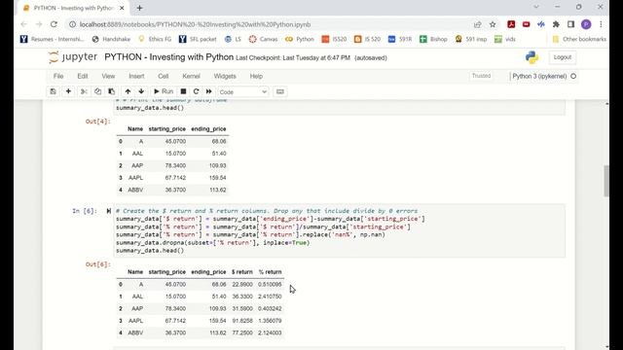
Task: Open the Bishop bookmark
Action: [x=433, y=39]
